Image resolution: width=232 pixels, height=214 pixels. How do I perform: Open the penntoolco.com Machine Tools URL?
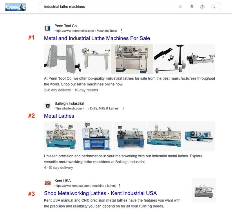point(86,31)
